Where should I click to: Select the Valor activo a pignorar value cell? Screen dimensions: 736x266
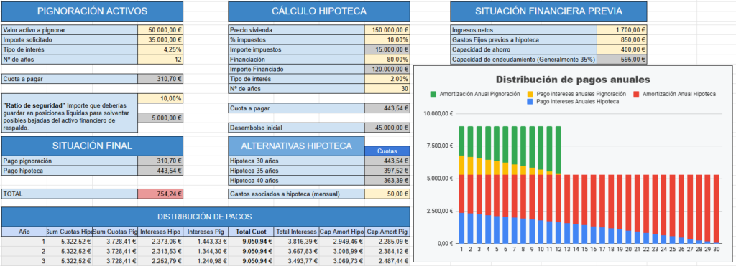click(x=160, y=30)
